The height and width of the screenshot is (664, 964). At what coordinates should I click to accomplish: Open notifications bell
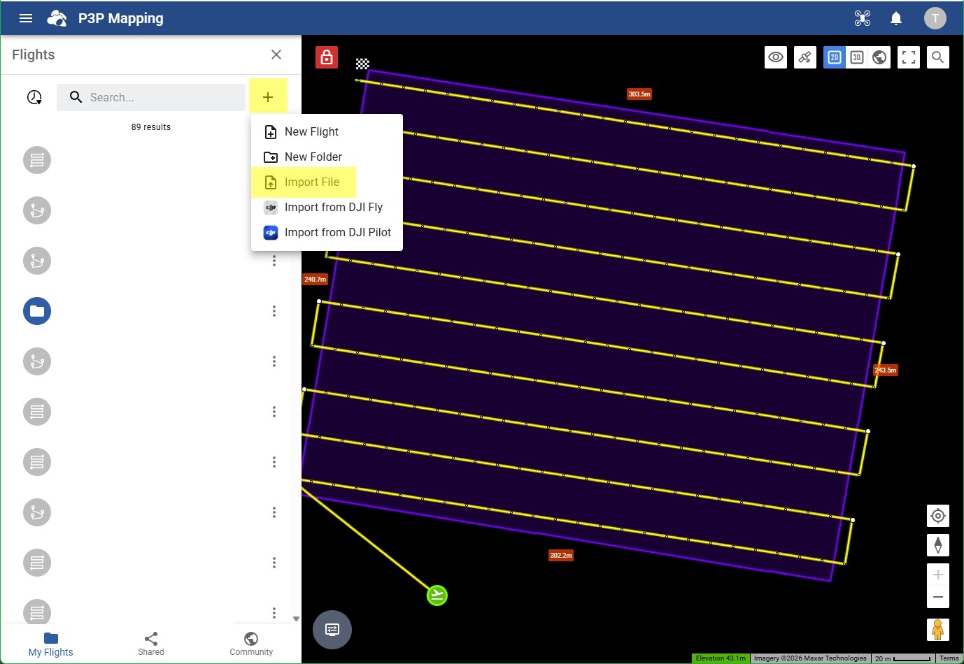click(895, 18)
